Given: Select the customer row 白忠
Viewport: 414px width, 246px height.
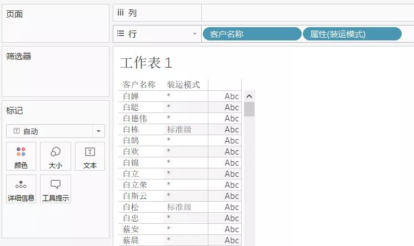Looking at the screenshot, I should point(131,218).
